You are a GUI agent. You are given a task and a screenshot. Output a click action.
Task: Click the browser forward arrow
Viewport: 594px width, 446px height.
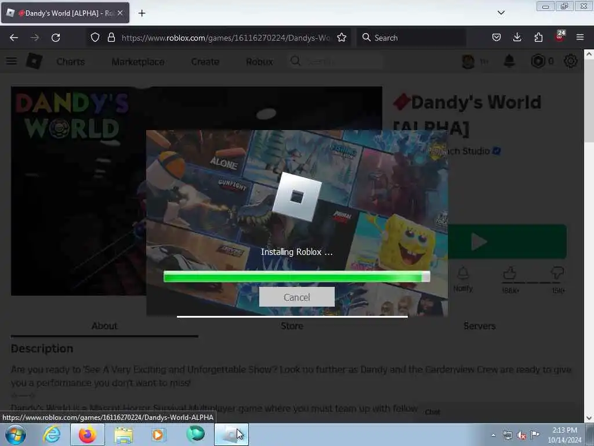35,38
